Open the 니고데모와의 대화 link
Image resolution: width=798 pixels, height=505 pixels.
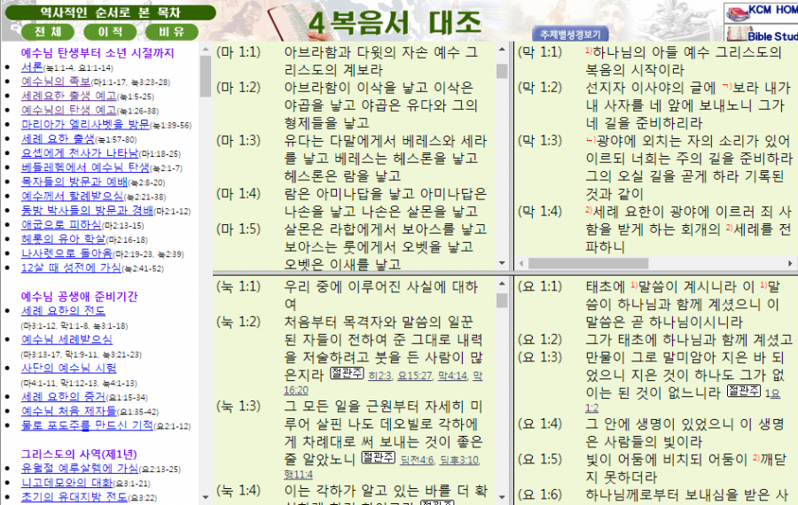tap(68, 483)
